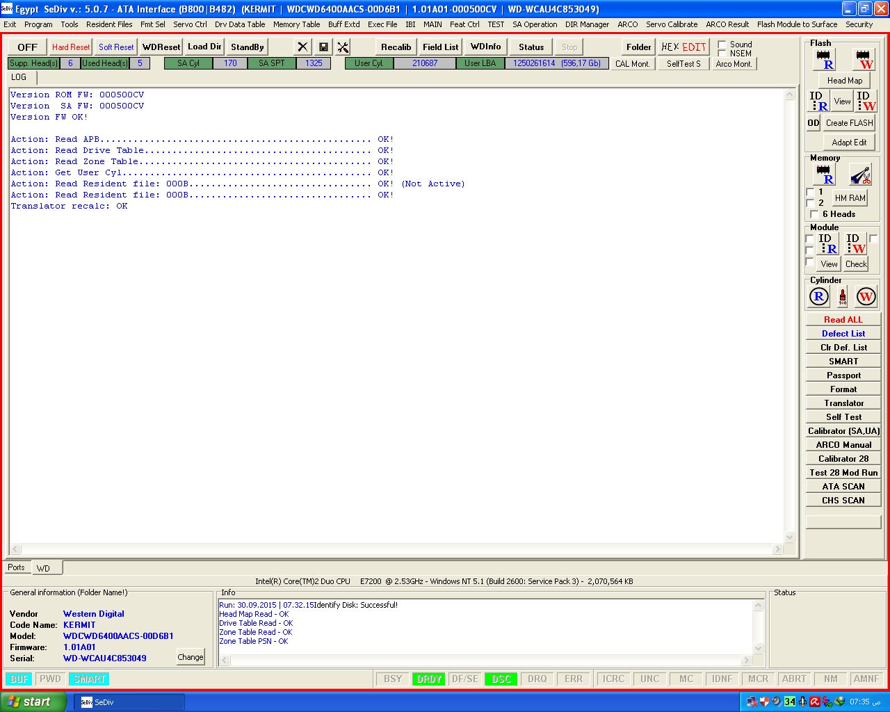The image size is (890, 712).
Task: Open the HEX EDIT tool
Action: click(x=683, y=47)
